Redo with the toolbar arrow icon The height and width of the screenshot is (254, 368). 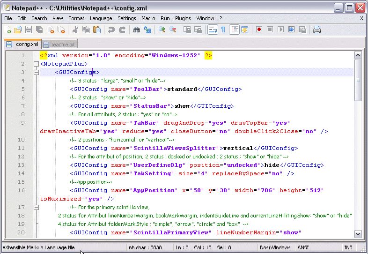point(122,30)
